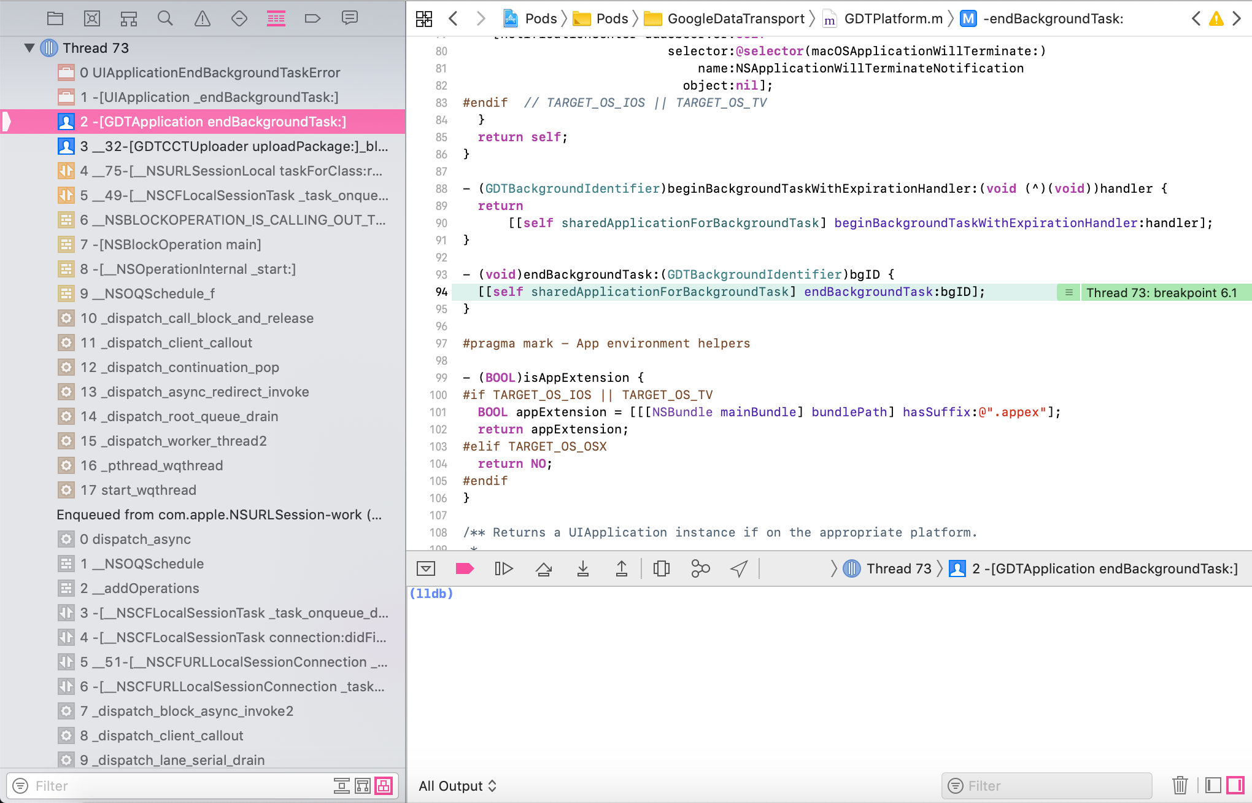Open the All Output dropdown
Viewport: 1252px width, 803px height.
(458, 785)
